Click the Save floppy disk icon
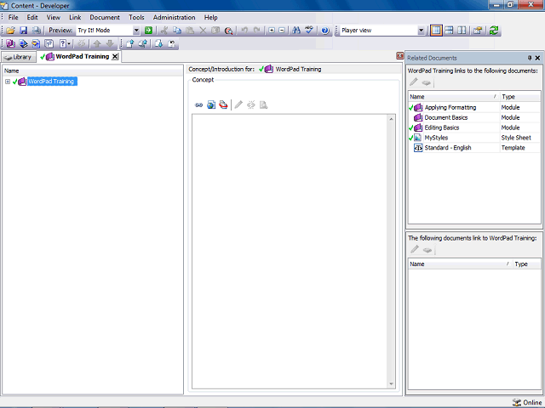Image resolution: width=545 pixels, height=408 pixels. click(23, 31)
